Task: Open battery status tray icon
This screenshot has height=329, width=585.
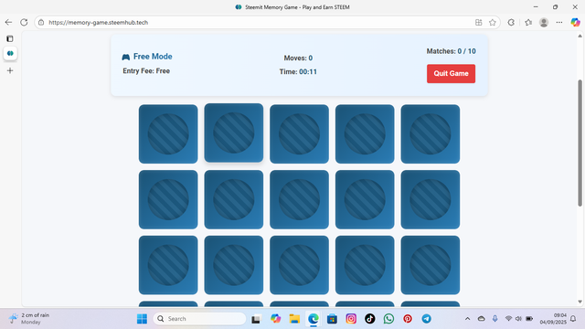Action: (529, 319)
